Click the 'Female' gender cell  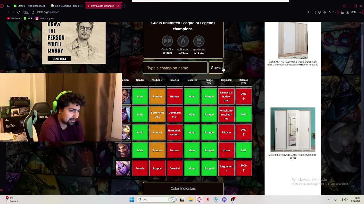pos(140,168)
